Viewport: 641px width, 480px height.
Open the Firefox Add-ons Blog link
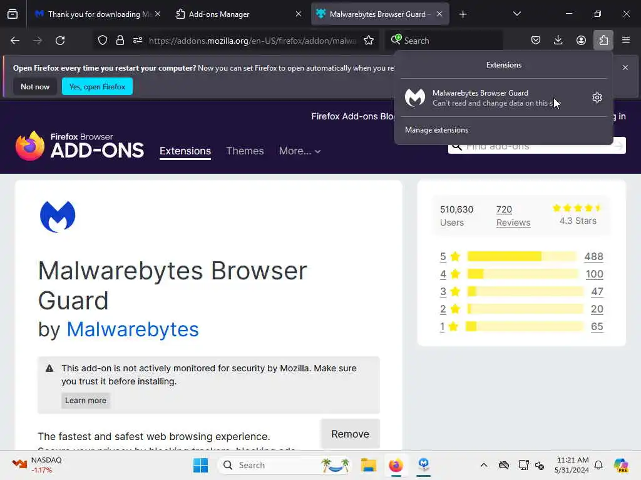click(x=352, y=116)
